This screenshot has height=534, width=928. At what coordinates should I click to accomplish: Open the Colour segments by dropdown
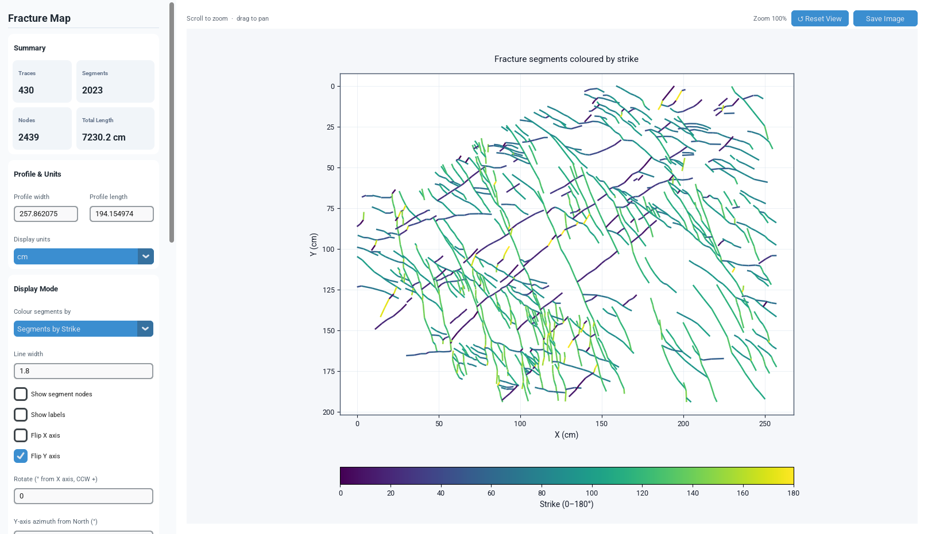pos(84,329)
